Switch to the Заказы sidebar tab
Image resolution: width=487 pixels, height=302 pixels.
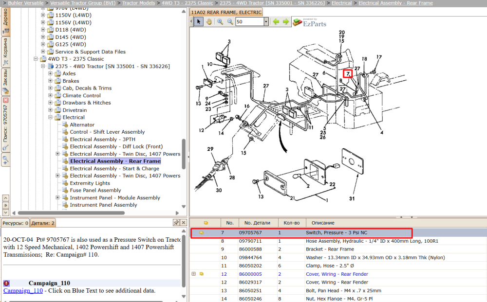tap(5, 82)
